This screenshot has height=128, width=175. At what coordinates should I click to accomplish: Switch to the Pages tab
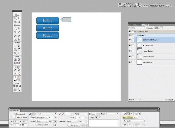131,25
